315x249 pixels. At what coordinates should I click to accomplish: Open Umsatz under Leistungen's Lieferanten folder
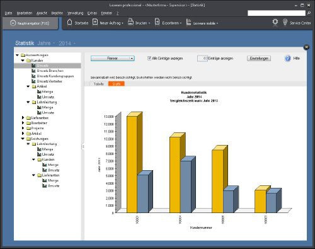(x=51, y=186)
